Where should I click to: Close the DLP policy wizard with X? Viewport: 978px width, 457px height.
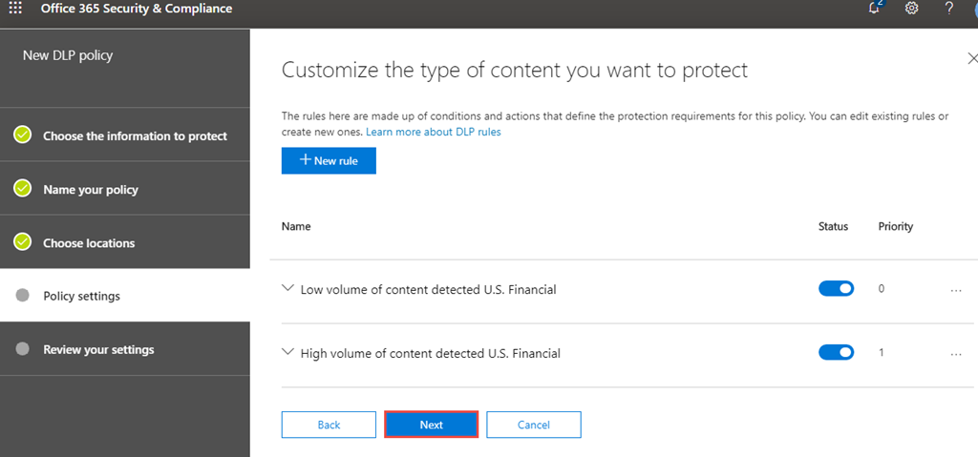click(x=971, y=57)
